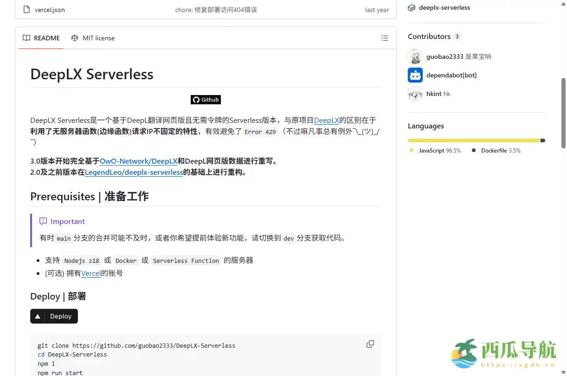This screenshot has height=376, width=567.
Task: Click the yellow JavaScript color dot
Action: click(x=411, y=150)
